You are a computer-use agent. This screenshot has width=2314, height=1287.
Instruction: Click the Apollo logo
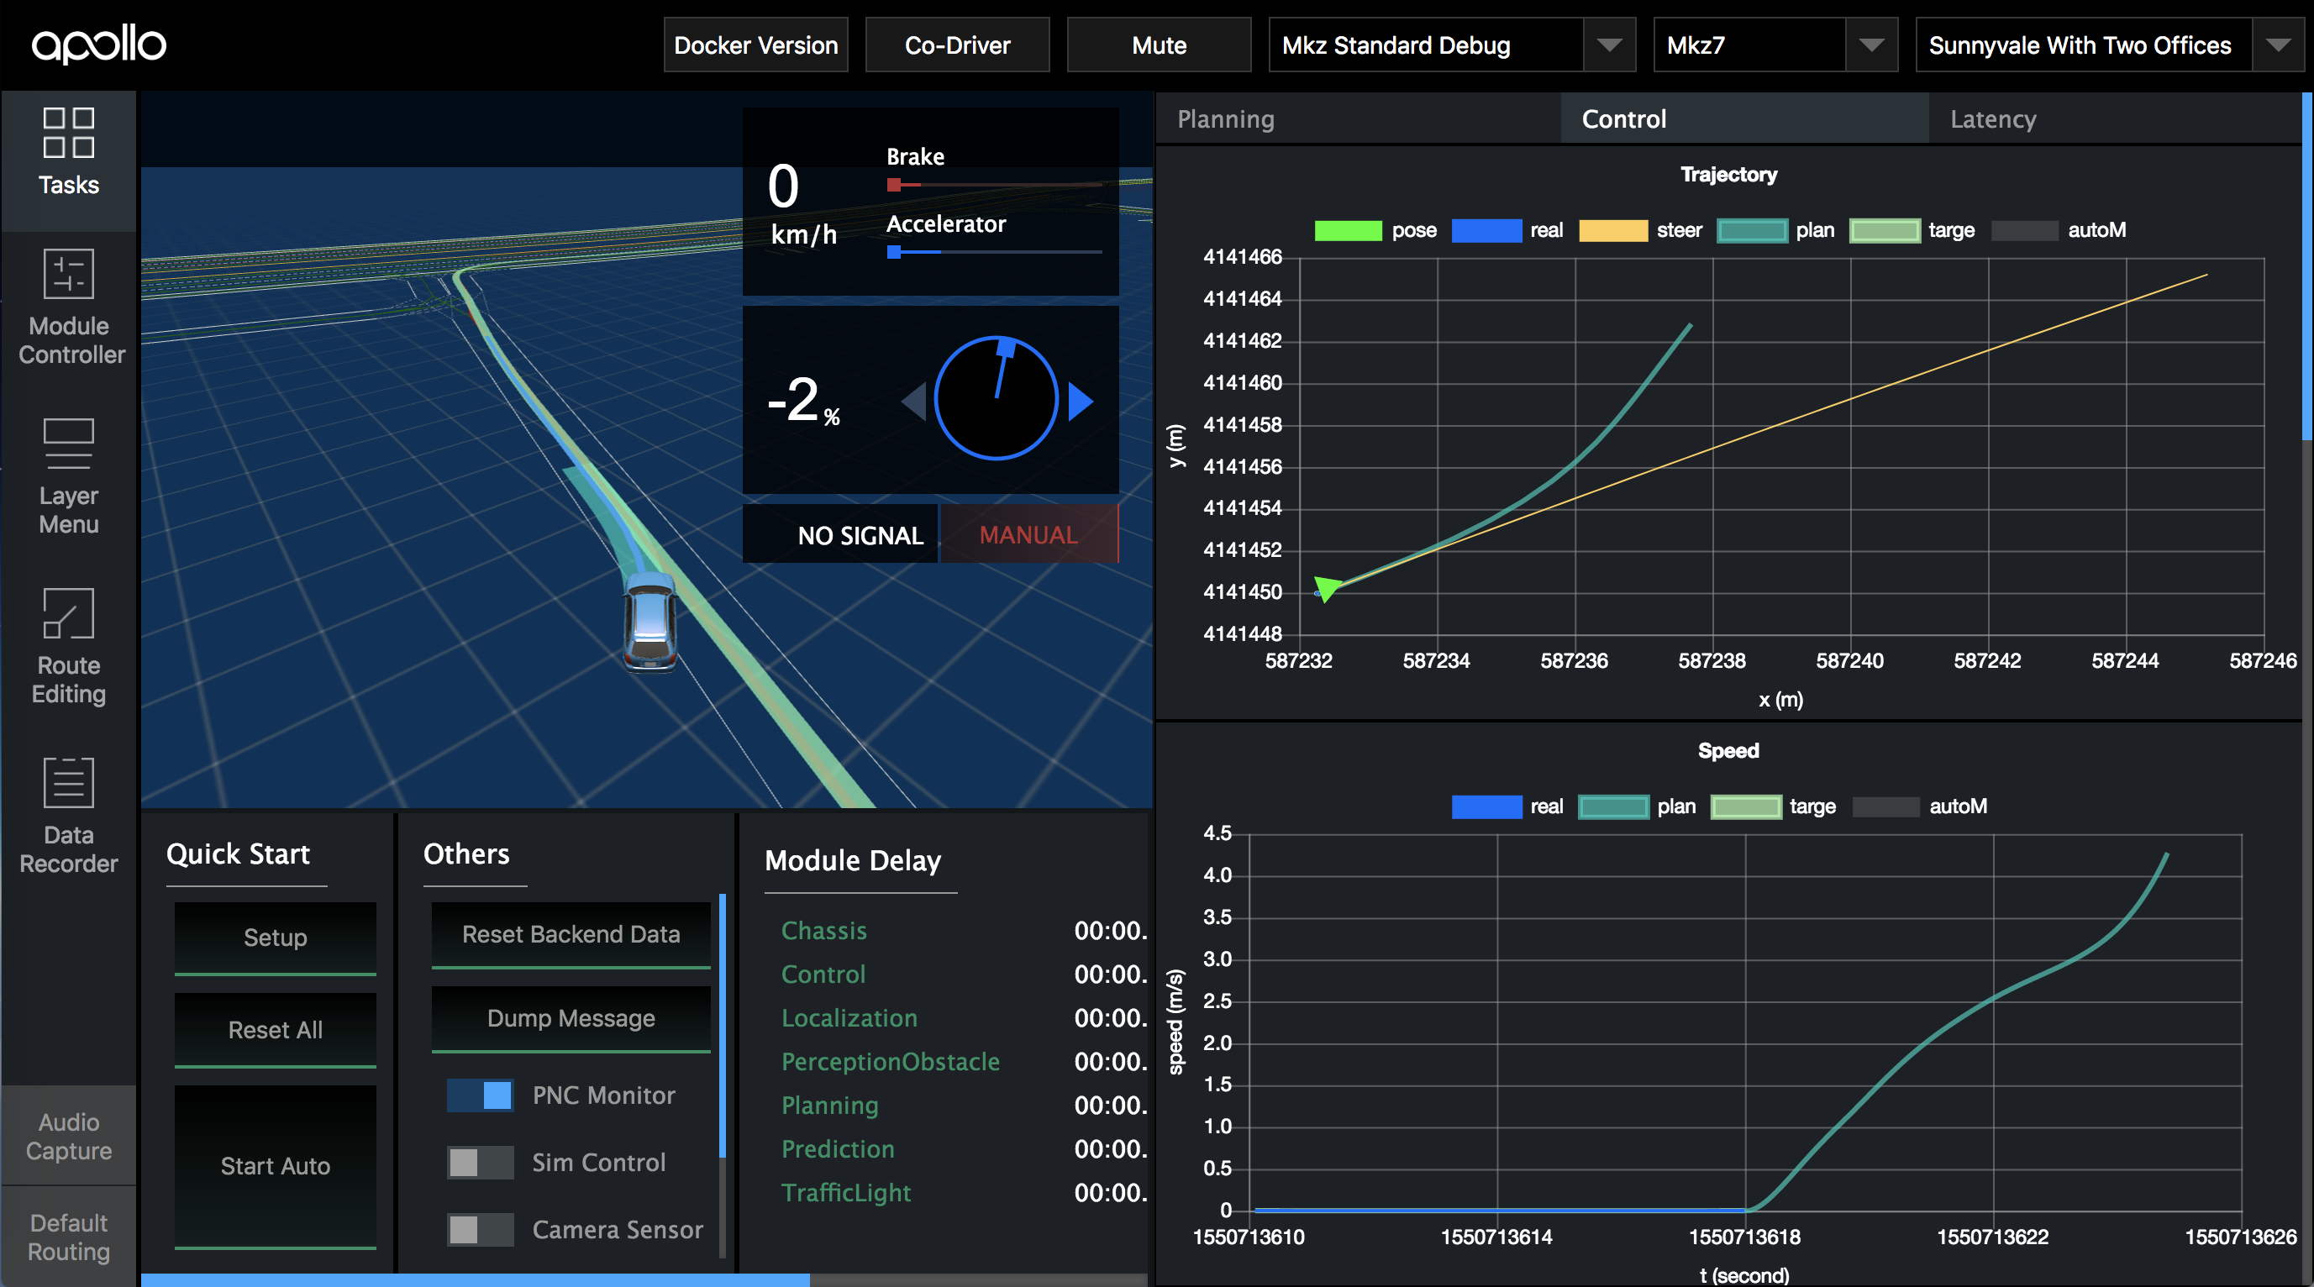coord(100,44)
